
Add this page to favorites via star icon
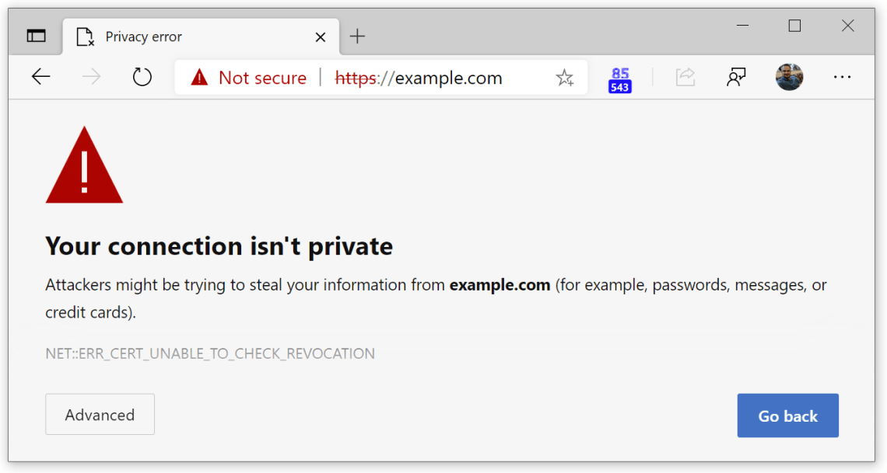pos(565,77)
